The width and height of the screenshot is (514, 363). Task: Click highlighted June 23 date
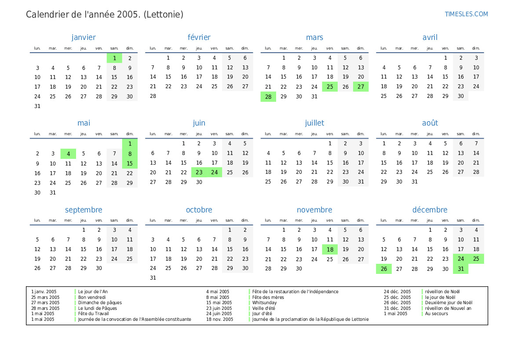coord(199,173)
